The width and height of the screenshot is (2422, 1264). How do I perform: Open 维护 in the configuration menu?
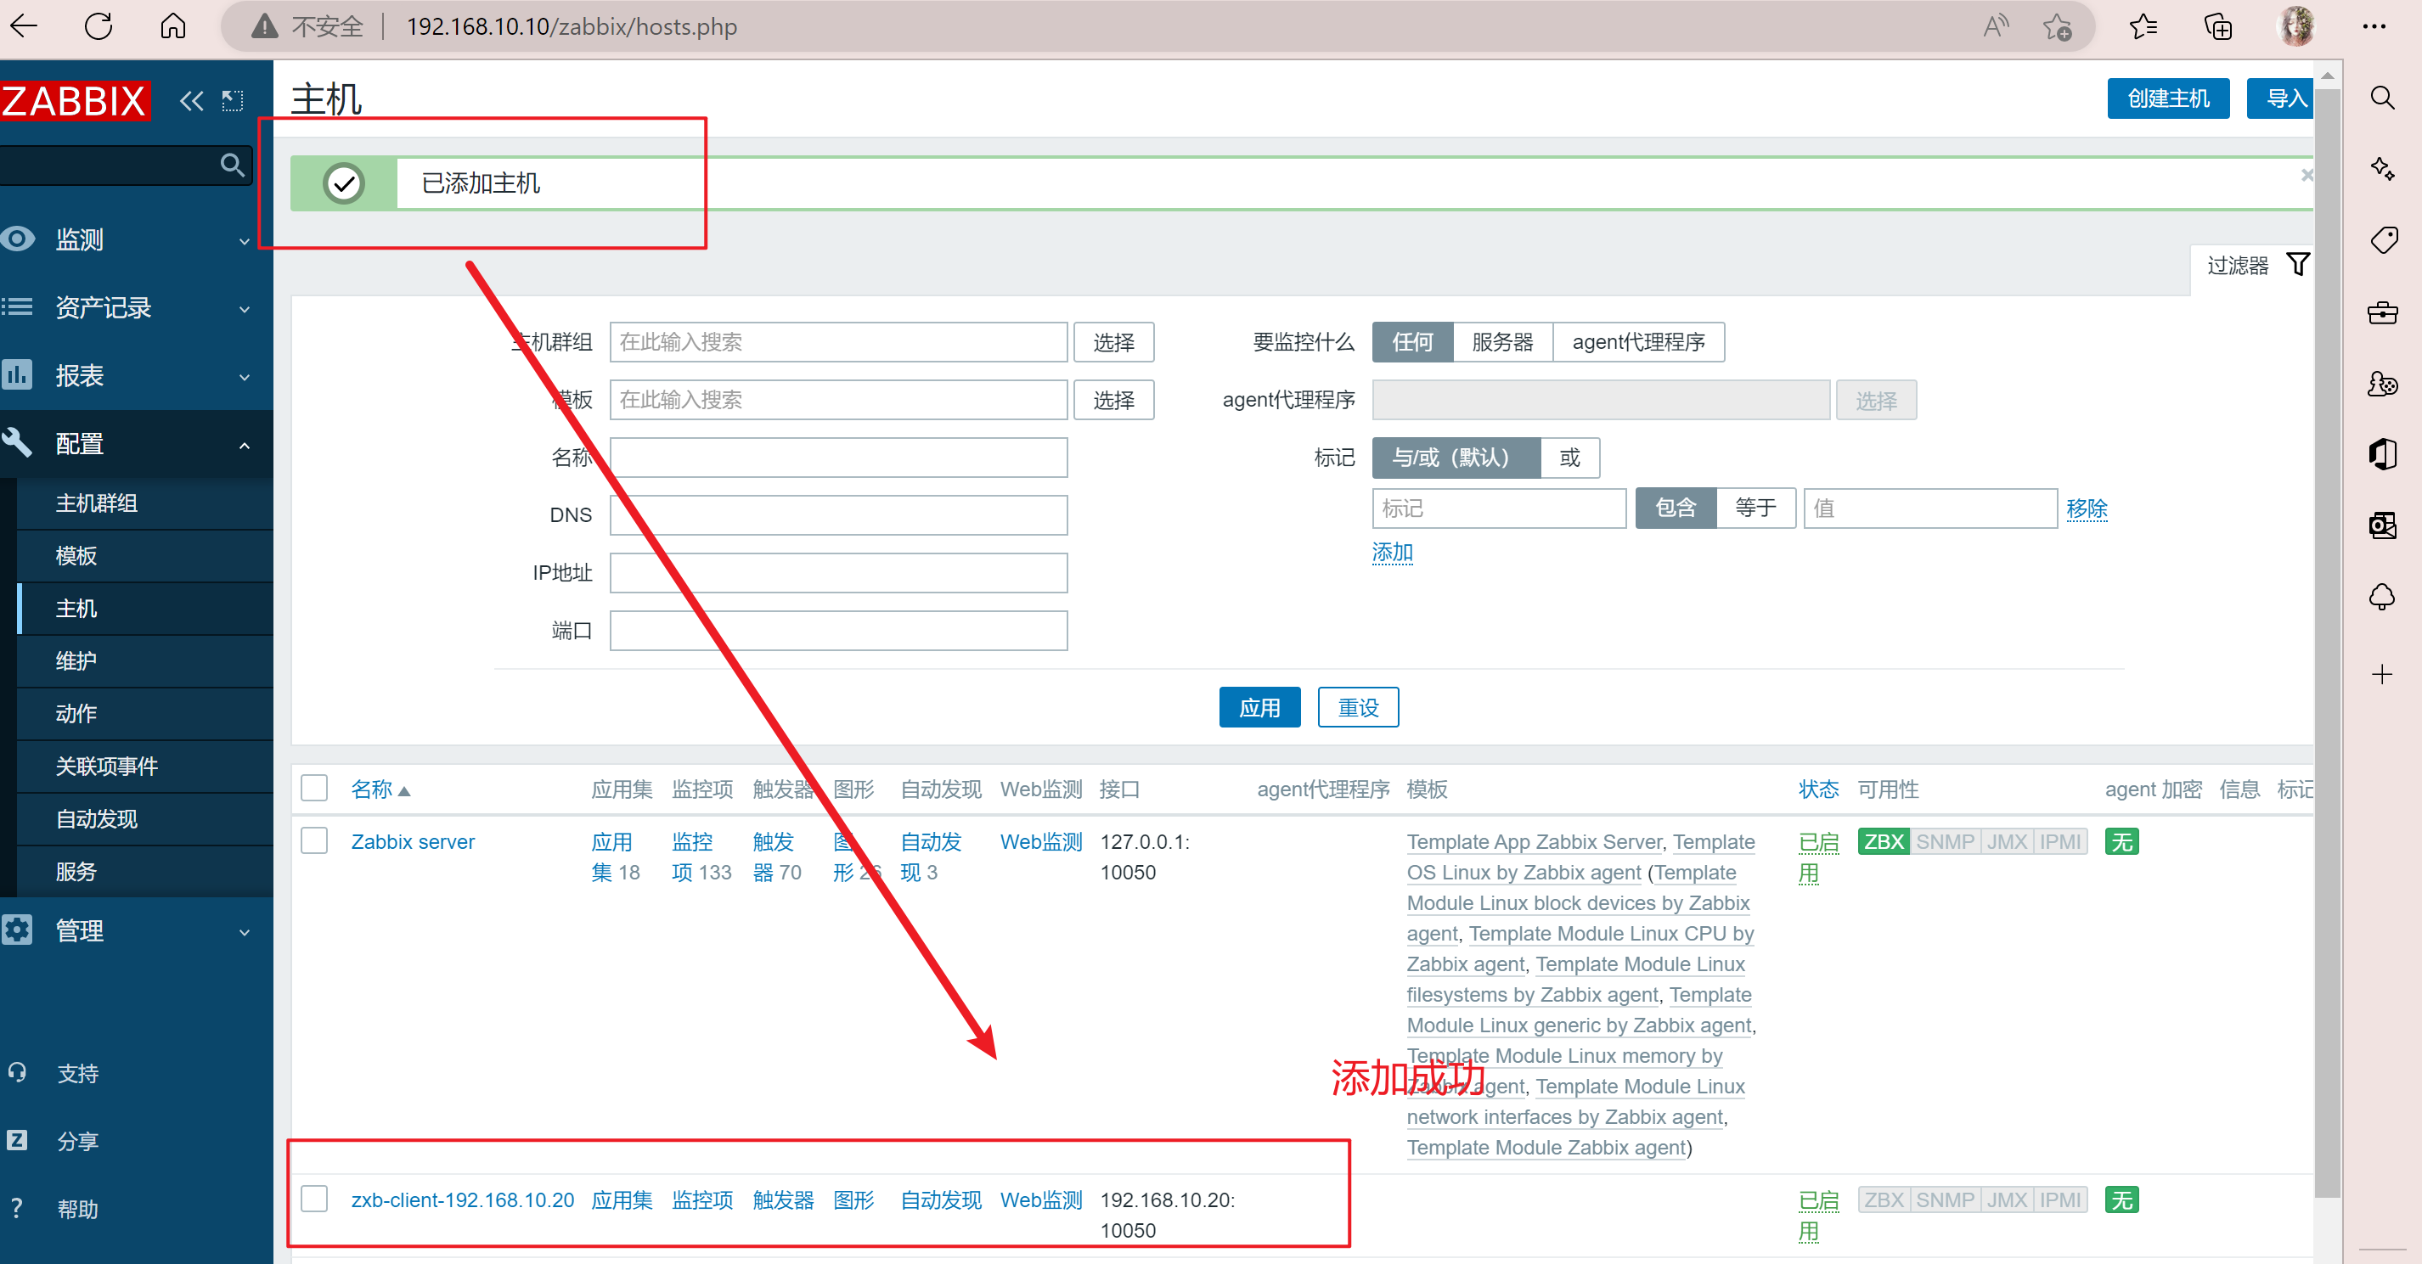146,660
